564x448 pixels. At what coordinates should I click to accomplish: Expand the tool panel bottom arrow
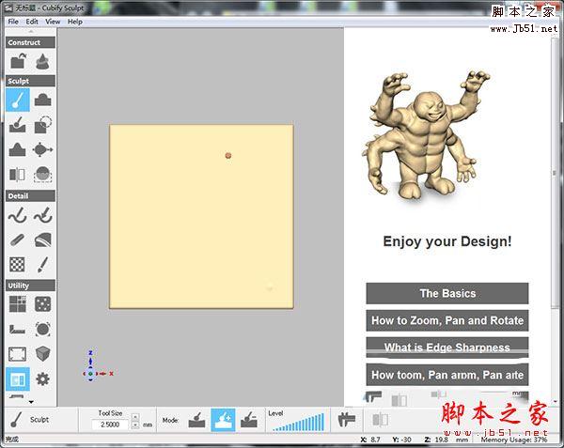(x=31, y=402)
